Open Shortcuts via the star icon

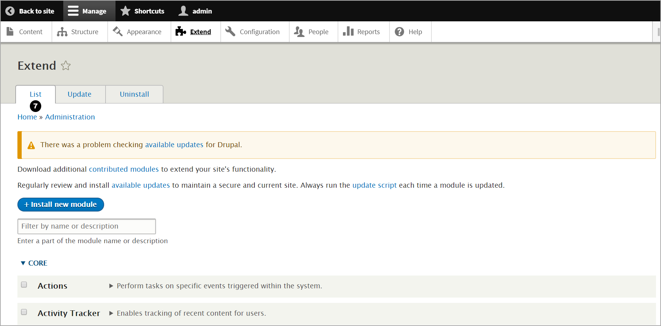(125, 11)
